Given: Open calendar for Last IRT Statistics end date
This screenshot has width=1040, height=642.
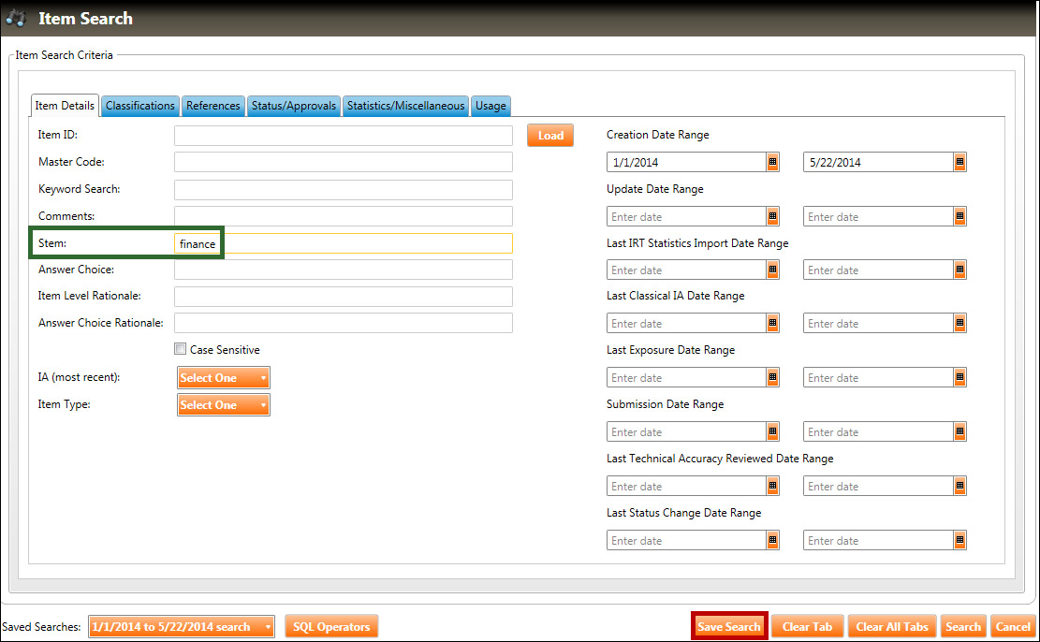Looking at the screenshot, I should pyautogui.click(x=959, y=270).
